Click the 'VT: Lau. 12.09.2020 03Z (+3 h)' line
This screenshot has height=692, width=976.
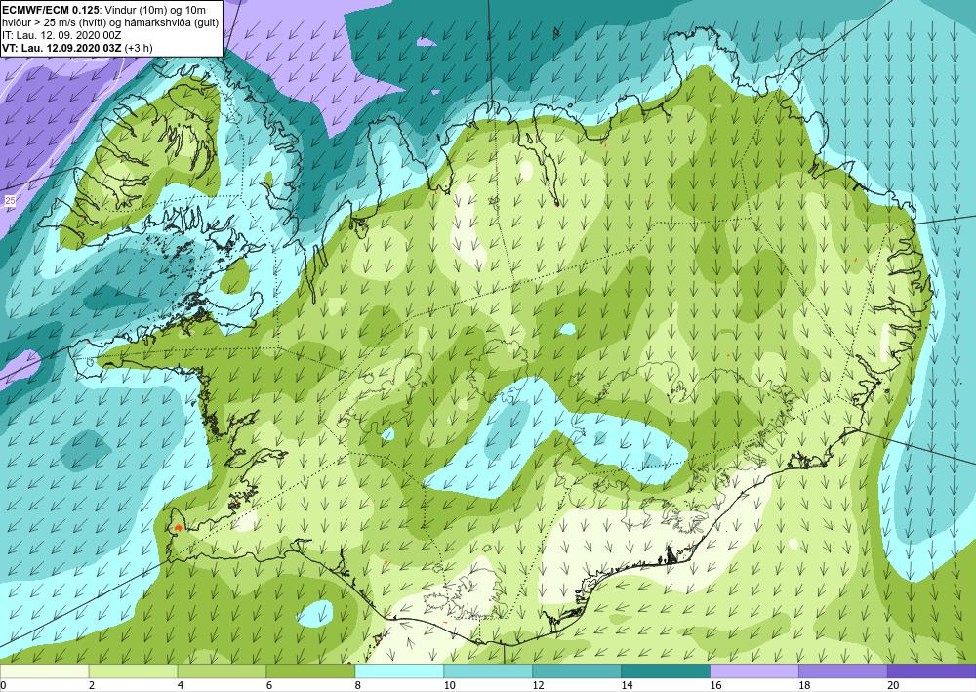77,48
